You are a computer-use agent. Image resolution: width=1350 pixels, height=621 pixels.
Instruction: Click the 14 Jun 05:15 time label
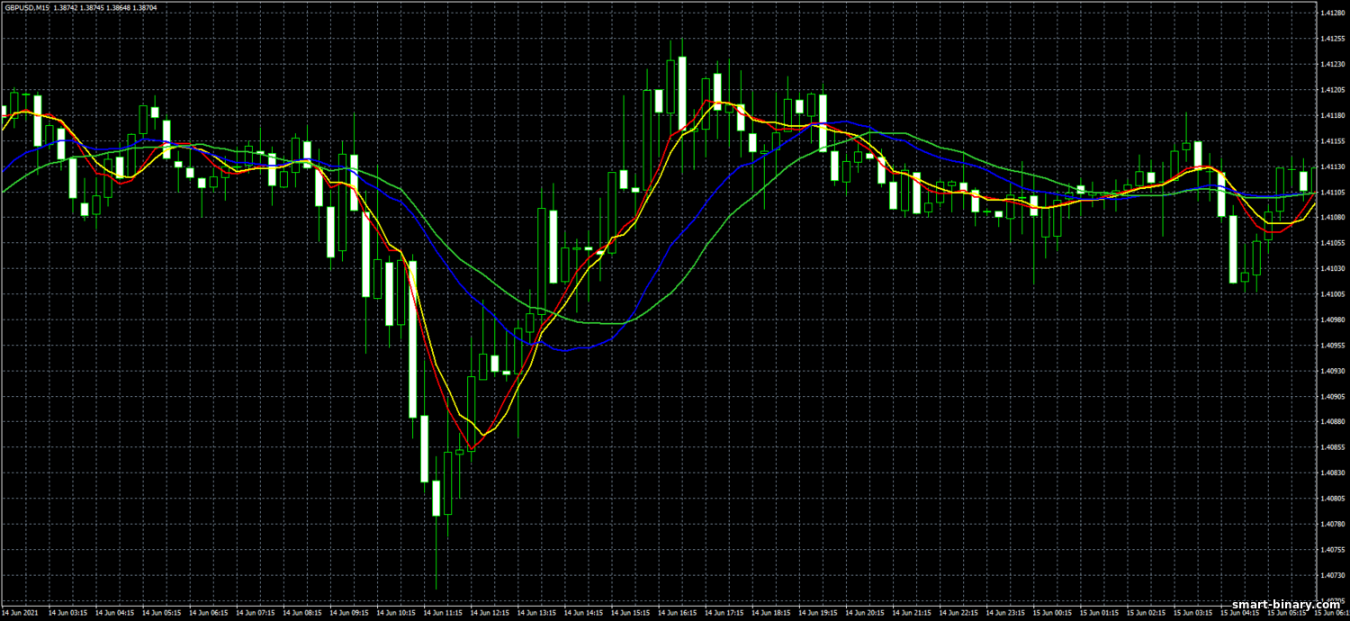tap(160, 612)
